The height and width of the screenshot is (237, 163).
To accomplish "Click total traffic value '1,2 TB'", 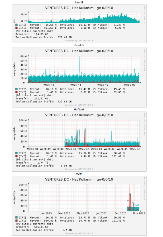I will (67, 230).
